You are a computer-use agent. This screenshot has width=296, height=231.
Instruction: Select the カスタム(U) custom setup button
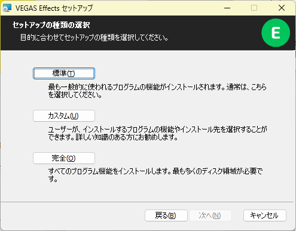coord(64,116)
